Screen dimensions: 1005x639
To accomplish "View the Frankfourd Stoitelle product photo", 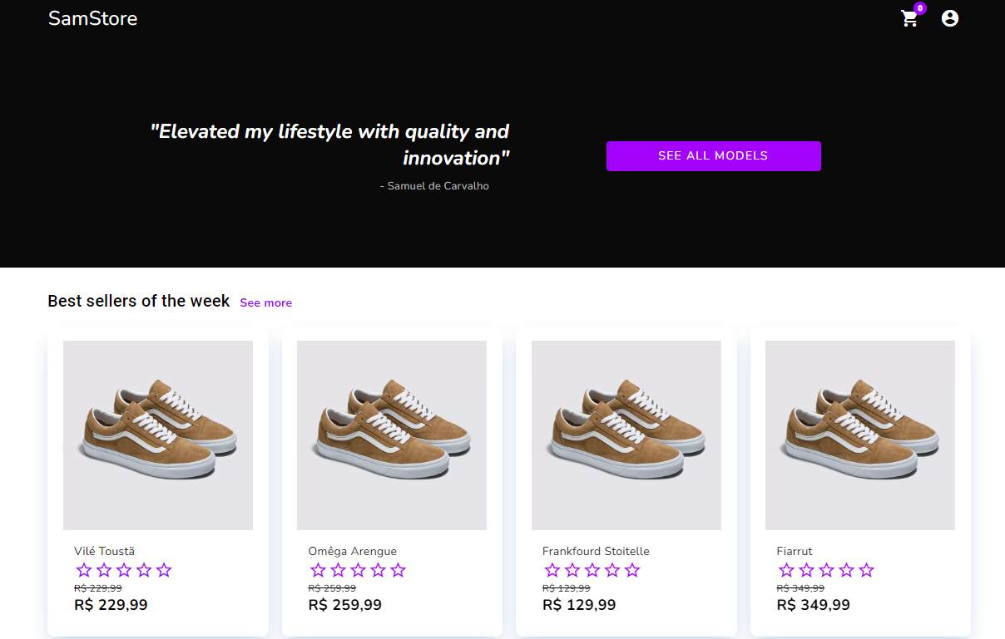I will click(x=626, y=435).
